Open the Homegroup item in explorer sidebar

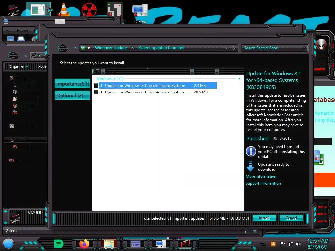click(24, 126)
